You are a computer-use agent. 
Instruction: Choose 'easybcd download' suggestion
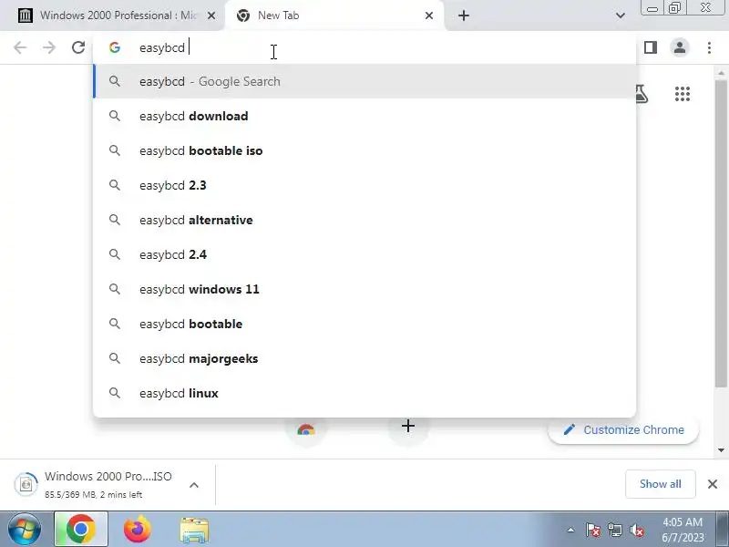click(364, 116)
